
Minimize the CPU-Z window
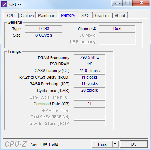[x=117, y=3]
